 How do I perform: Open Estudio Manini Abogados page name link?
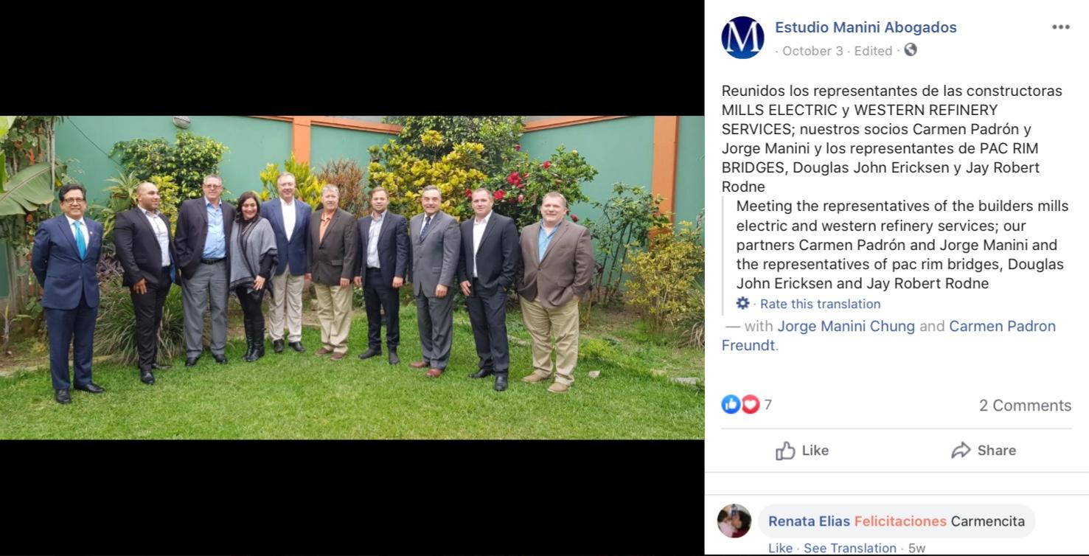(x=866, y=27)
